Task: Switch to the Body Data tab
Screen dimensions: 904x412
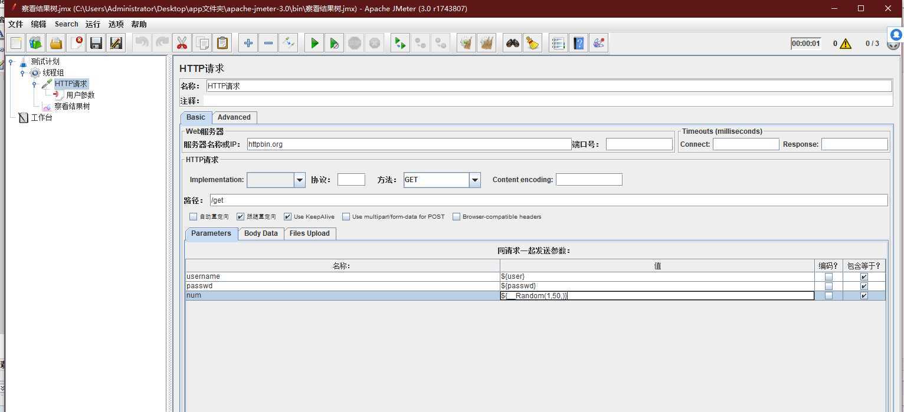Action: tap(261, 233)
